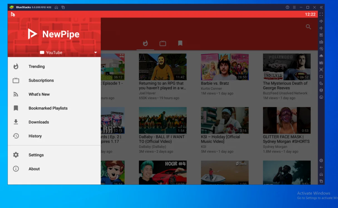
Task: Click the YouTube service label in drawer header
Action: [x=51, y=52]
